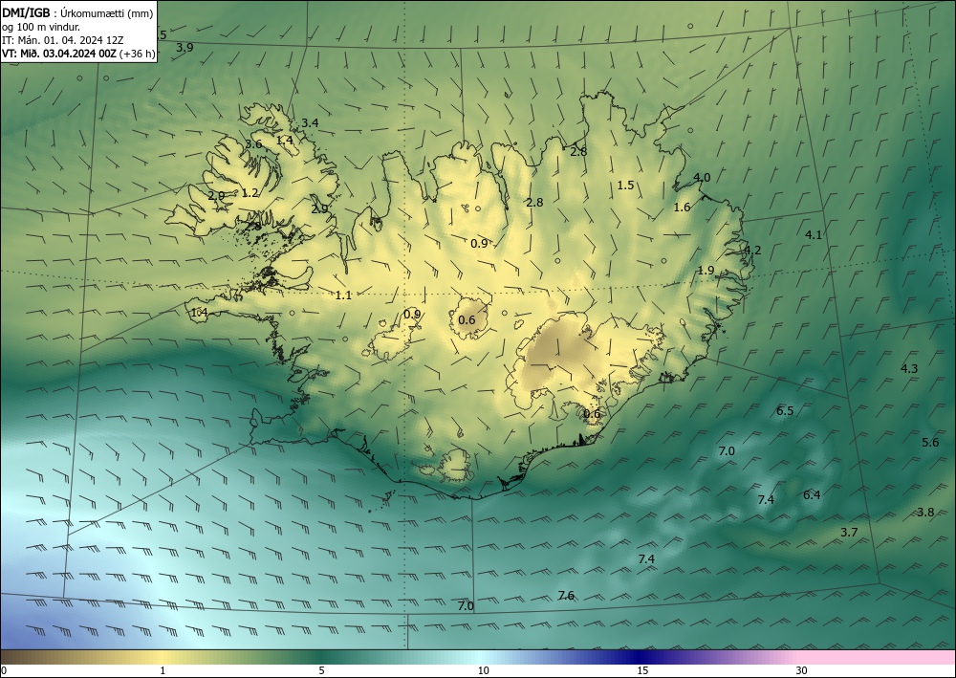Click the 4.2 value on the east coast
Viewport: 956px width, 678px height.
pos(752,250)
